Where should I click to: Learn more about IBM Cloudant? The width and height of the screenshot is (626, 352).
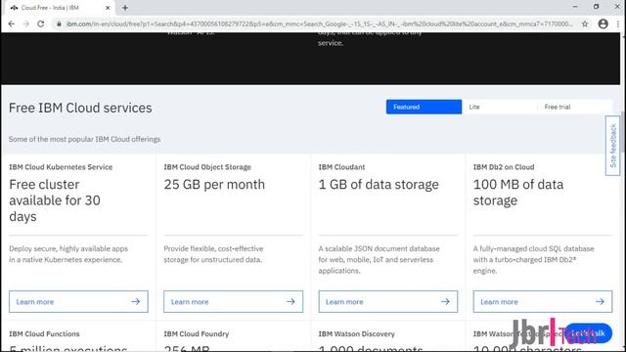(x=388, y=302)
